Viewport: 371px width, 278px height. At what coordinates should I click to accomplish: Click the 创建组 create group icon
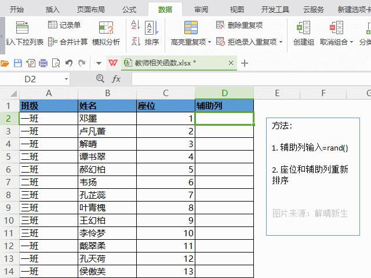[304, 27]
